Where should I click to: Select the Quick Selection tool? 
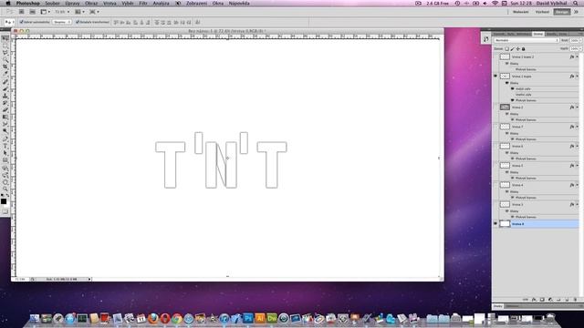(5, 59)
